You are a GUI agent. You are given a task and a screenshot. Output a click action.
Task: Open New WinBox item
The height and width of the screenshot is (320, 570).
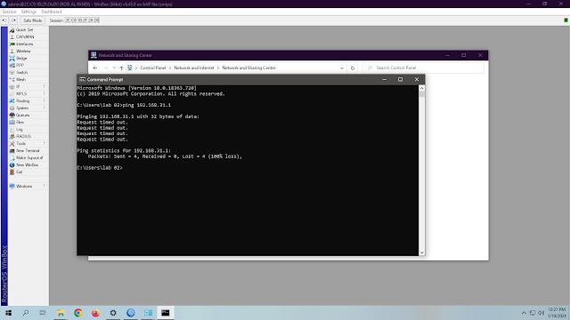(28, 164)
